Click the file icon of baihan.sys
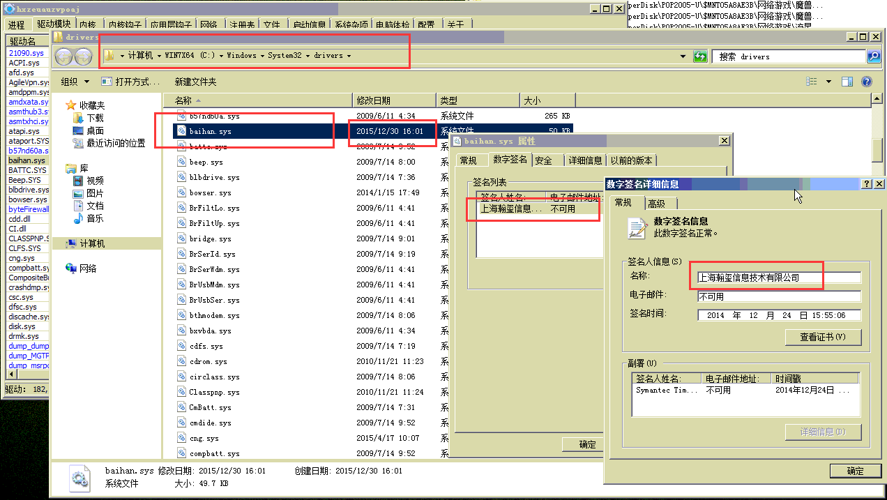This screenshot has height=500, width=887. pyautogui.click(x=182, y=131)
